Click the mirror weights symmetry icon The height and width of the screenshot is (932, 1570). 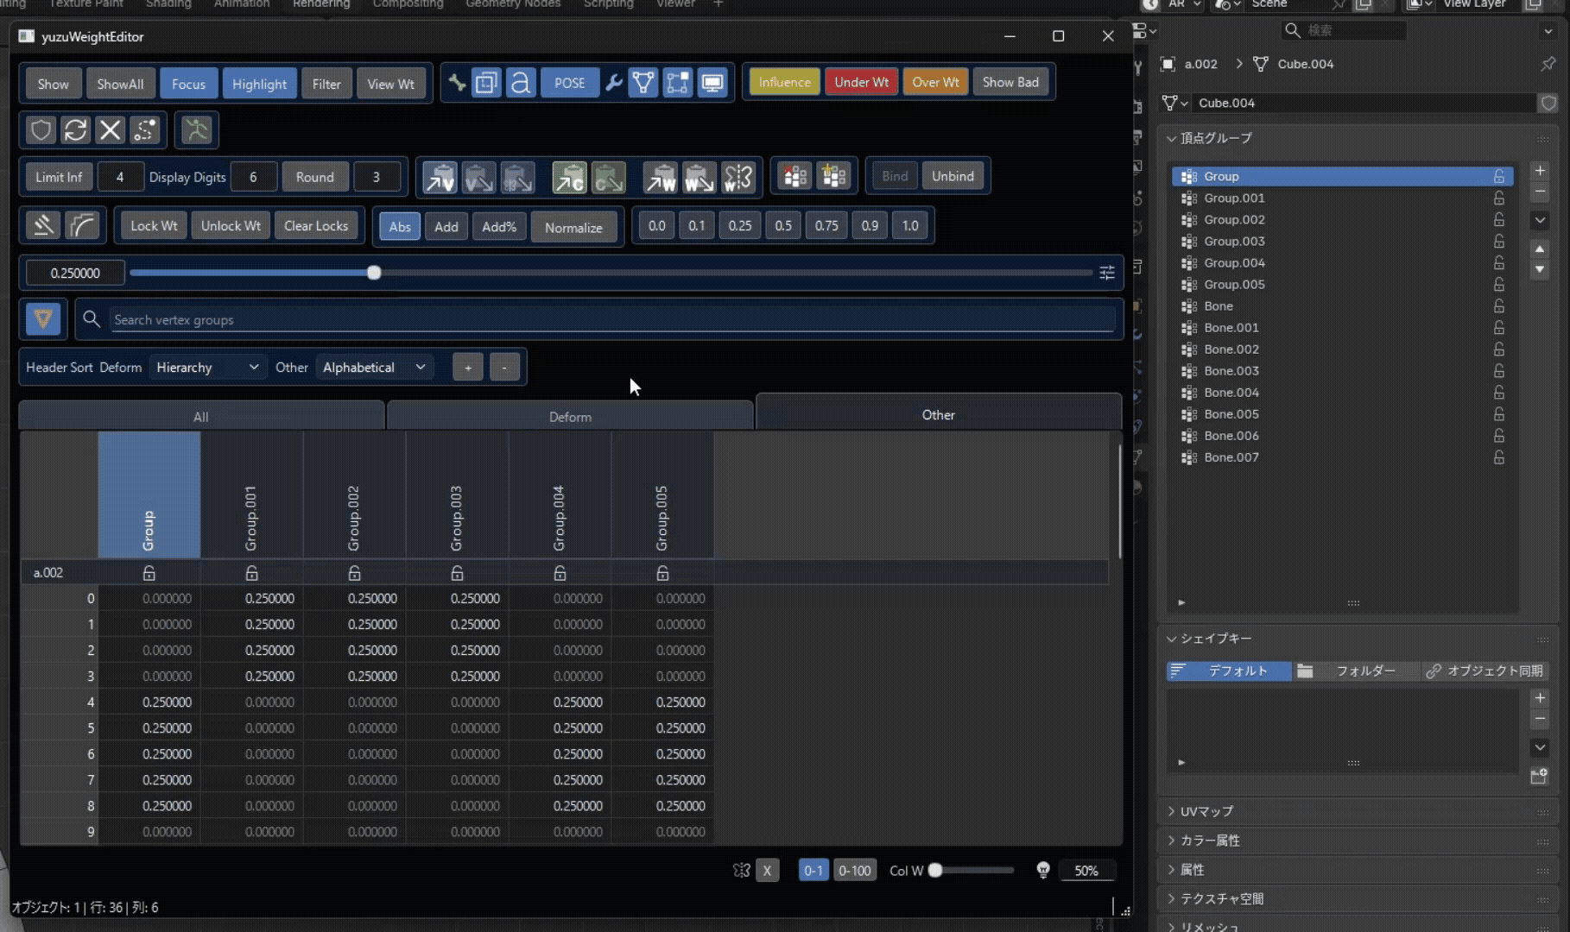click(739, 177)
